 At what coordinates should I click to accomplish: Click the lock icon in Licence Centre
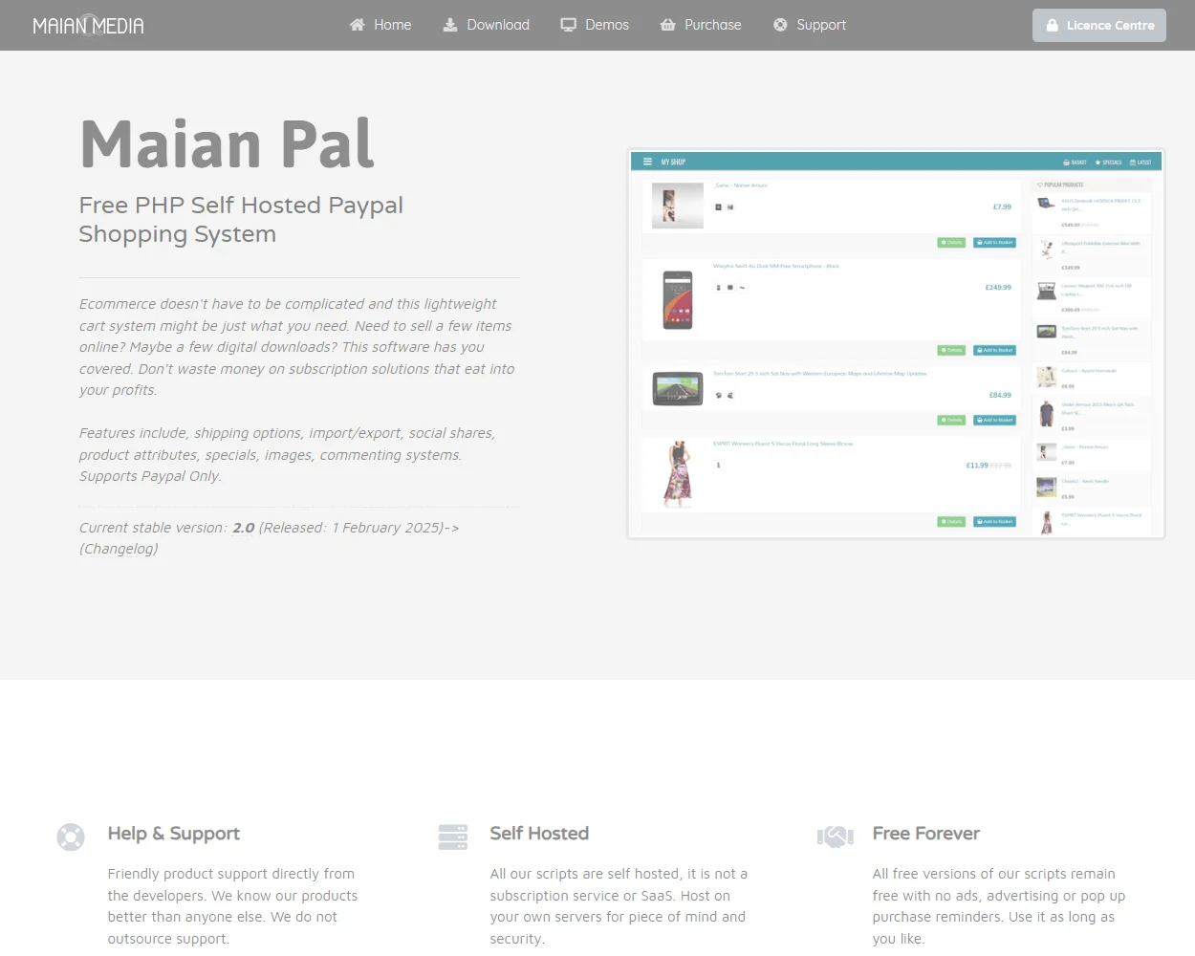pyautogui.click(x=1053, y=26)
